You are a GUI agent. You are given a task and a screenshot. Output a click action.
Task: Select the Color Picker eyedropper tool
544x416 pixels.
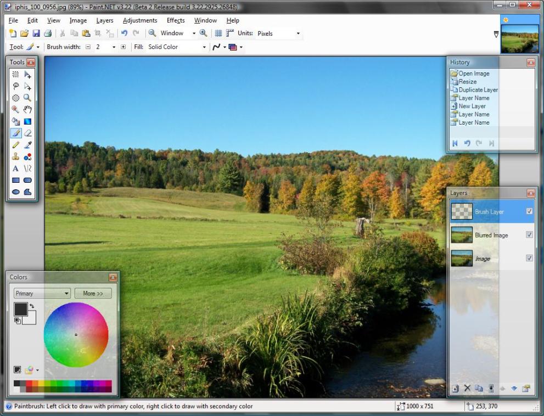point(27,145)
